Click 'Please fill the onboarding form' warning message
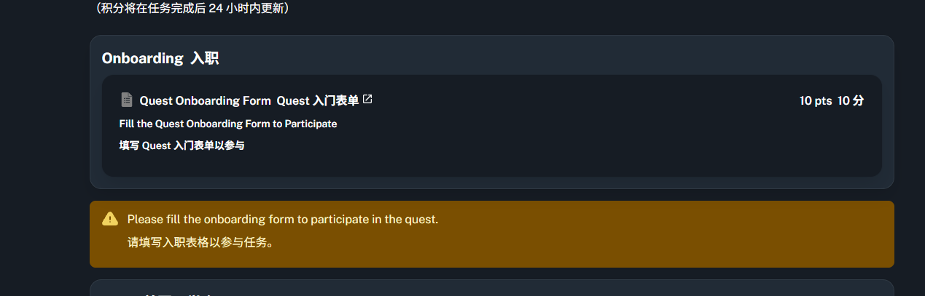 click(283, 219)
